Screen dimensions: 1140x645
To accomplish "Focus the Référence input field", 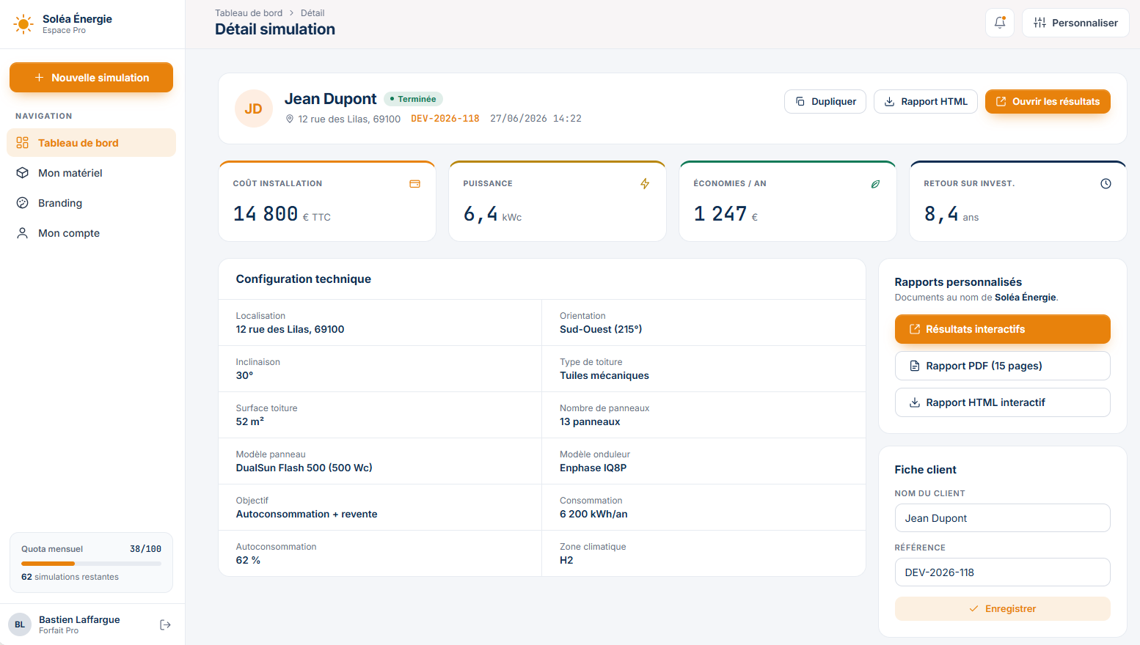I will [x=1003, y=572].
